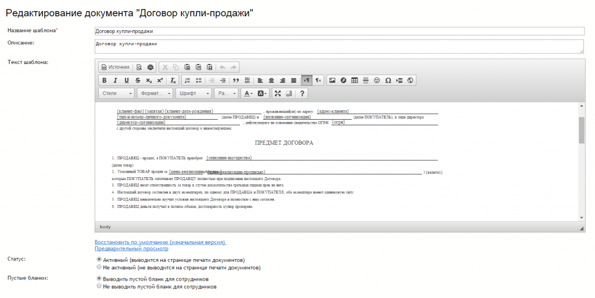Insert a table into template
Image resolution: width=595 pixels, height=298 pixels.
[x=354, y=80]
